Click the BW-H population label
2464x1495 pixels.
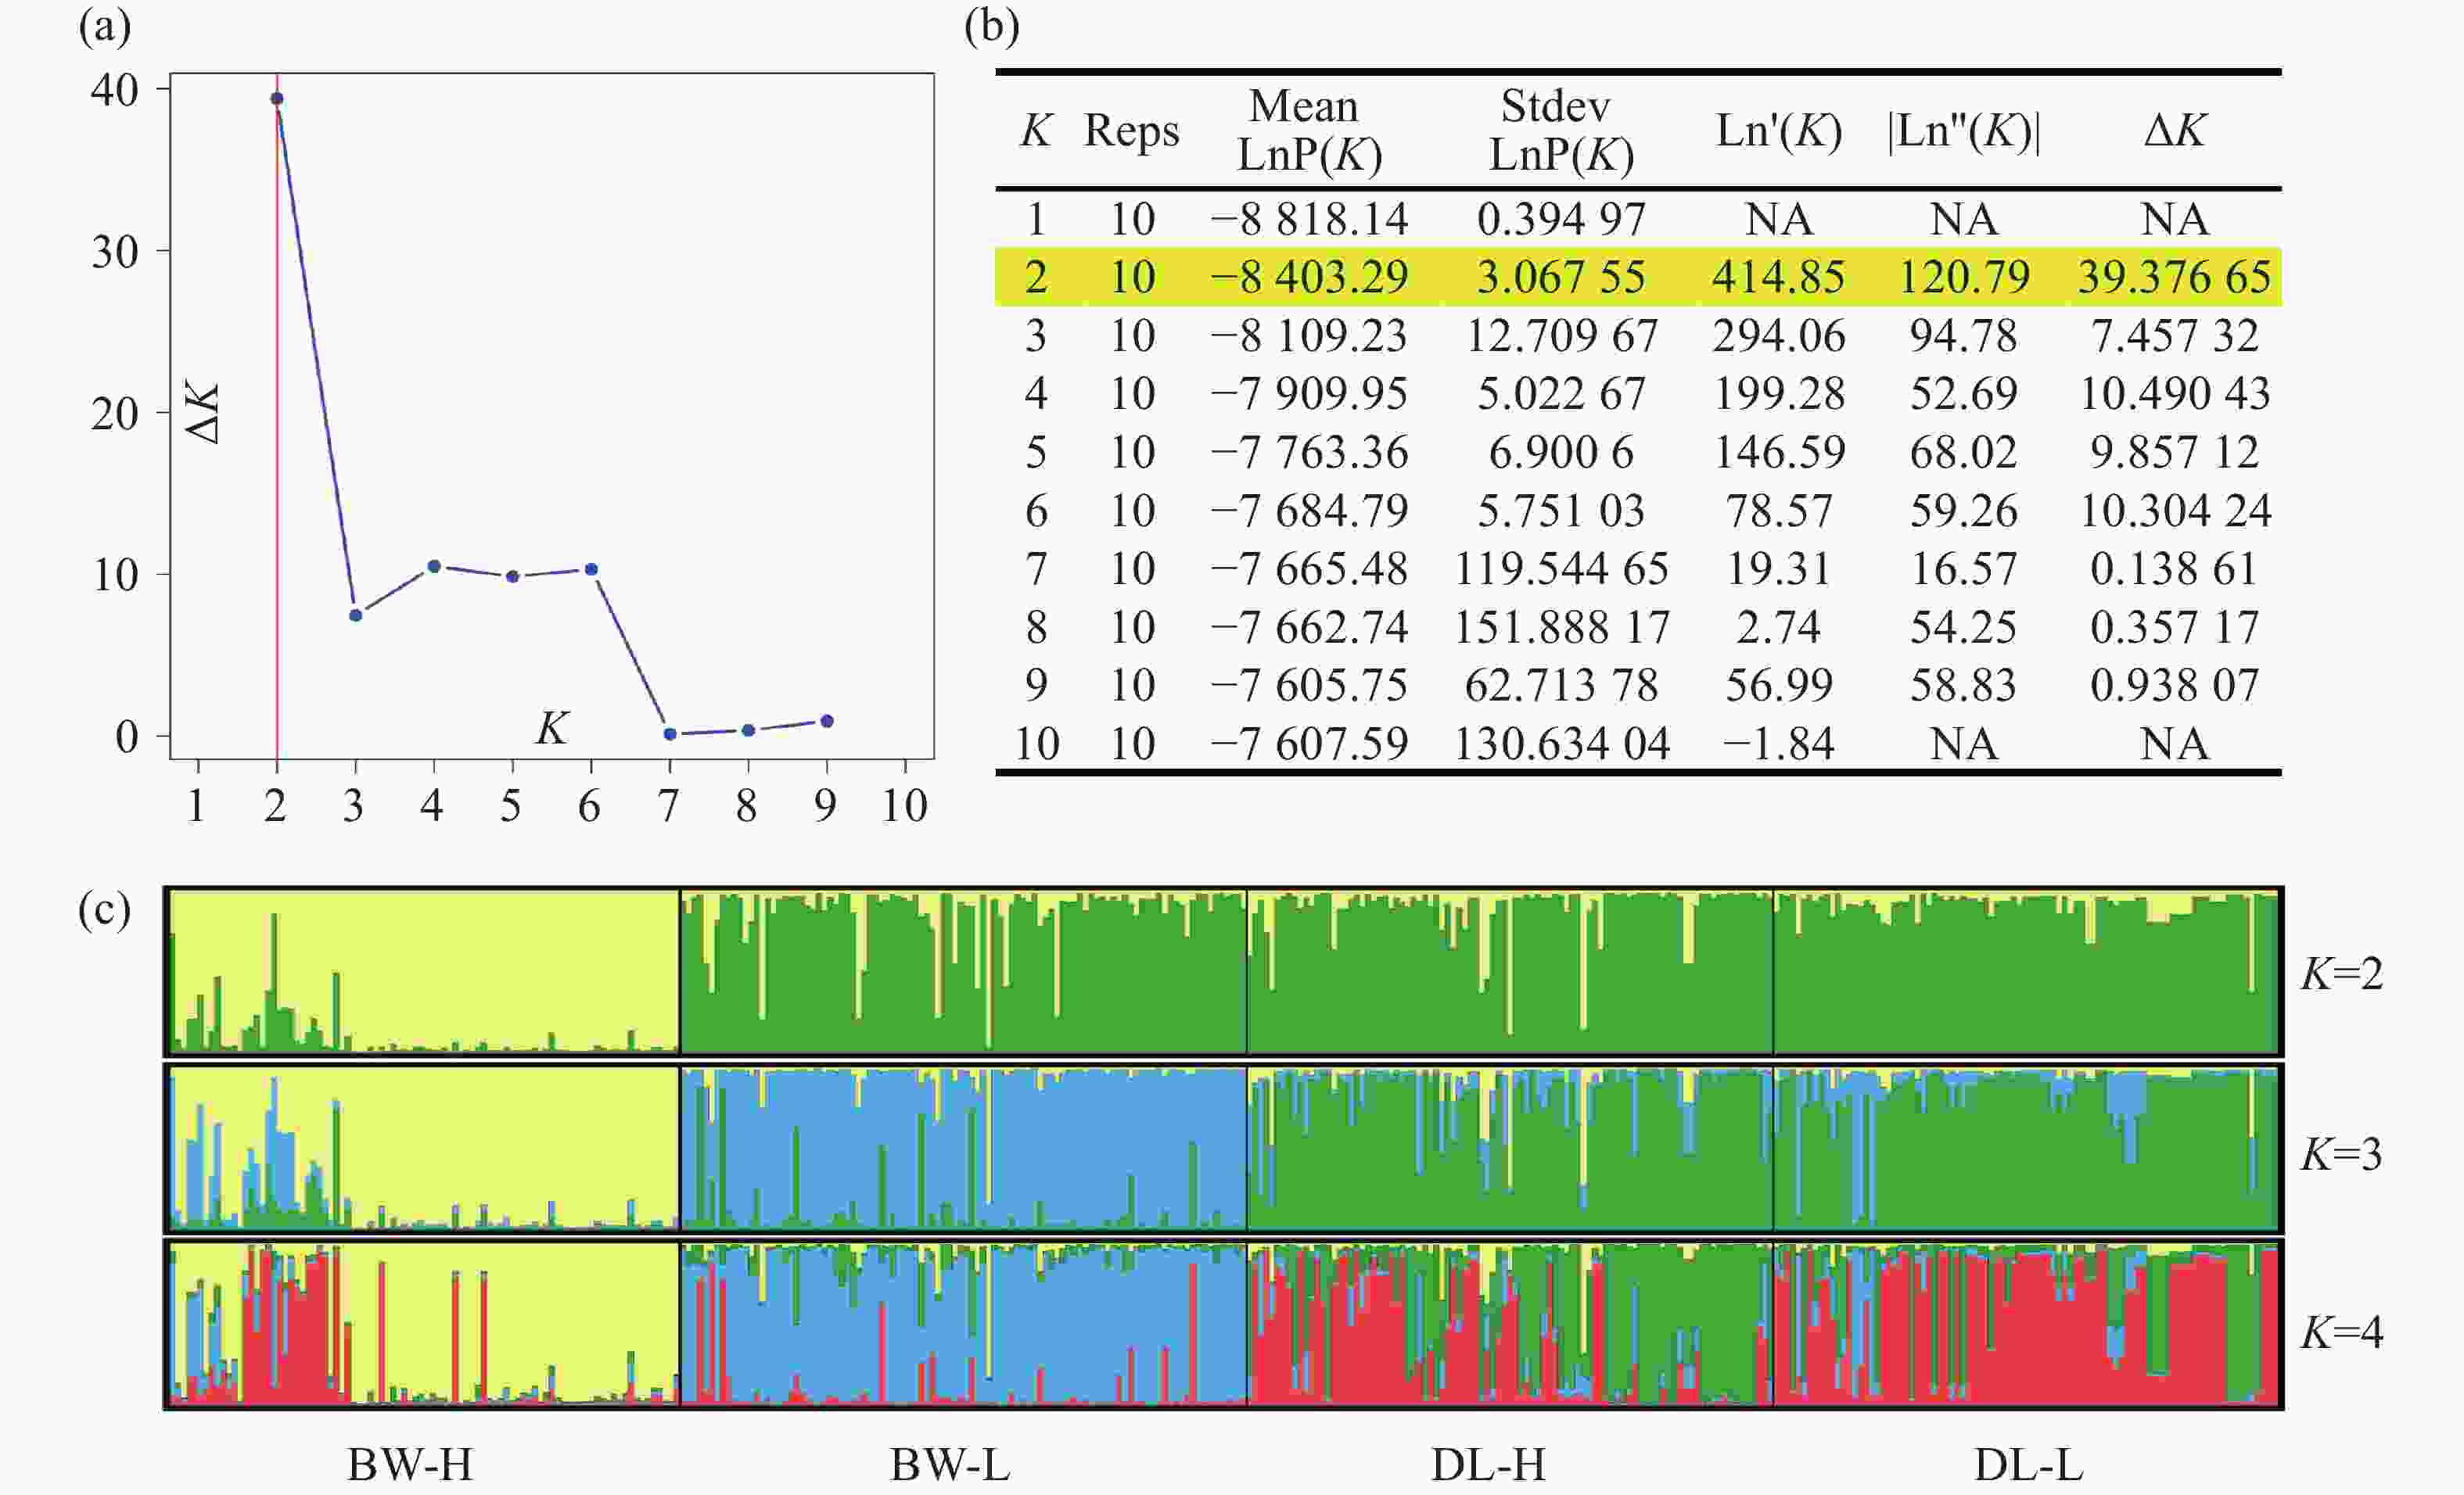[x=410, y=1465]
